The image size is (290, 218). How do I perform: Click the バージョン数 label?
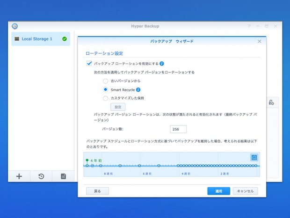pos(113,129)
